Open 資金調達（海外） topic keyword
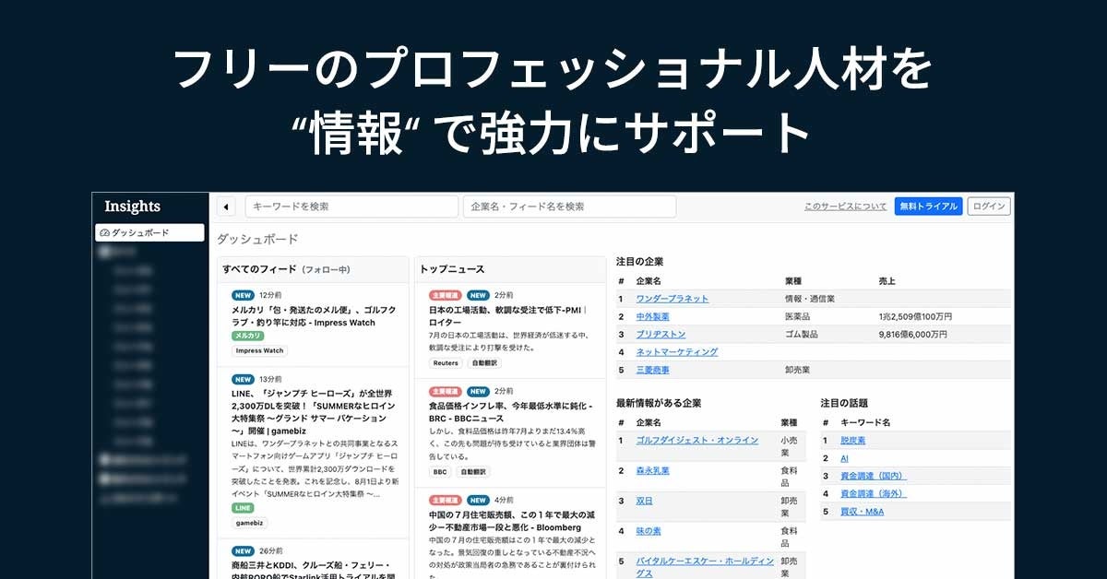Image resolution: width=1107 pixels, height=579 pixels. [874, 493]
